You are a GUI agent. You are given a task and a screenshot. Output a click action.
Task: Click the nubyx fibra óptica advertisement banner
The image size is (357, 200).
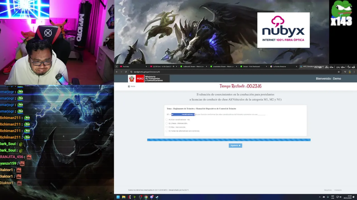pos(283,30)
